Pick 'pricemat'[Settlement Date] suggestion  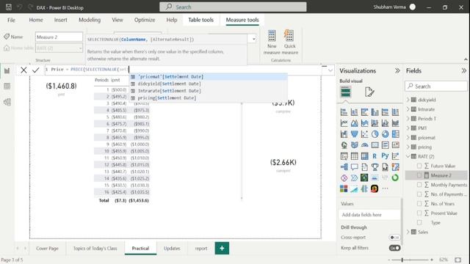209,77
